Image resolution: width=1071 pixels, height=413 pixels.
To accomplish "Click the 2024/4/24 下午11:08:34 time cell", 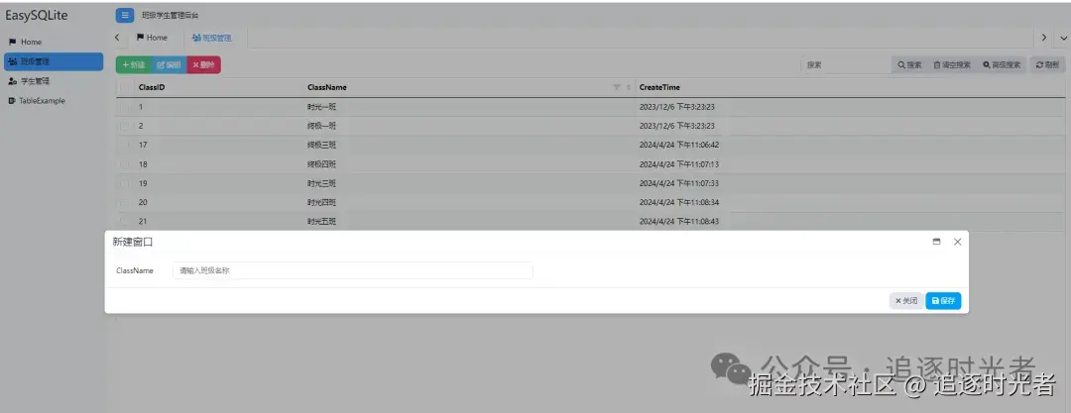I will (679, 203).
